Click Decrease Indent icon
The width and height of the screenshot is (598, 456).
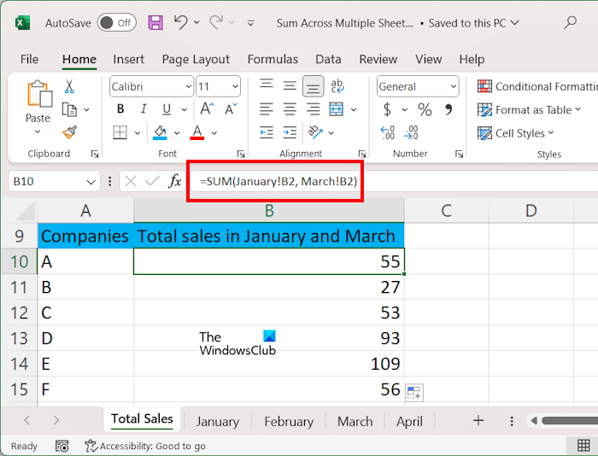267,132
